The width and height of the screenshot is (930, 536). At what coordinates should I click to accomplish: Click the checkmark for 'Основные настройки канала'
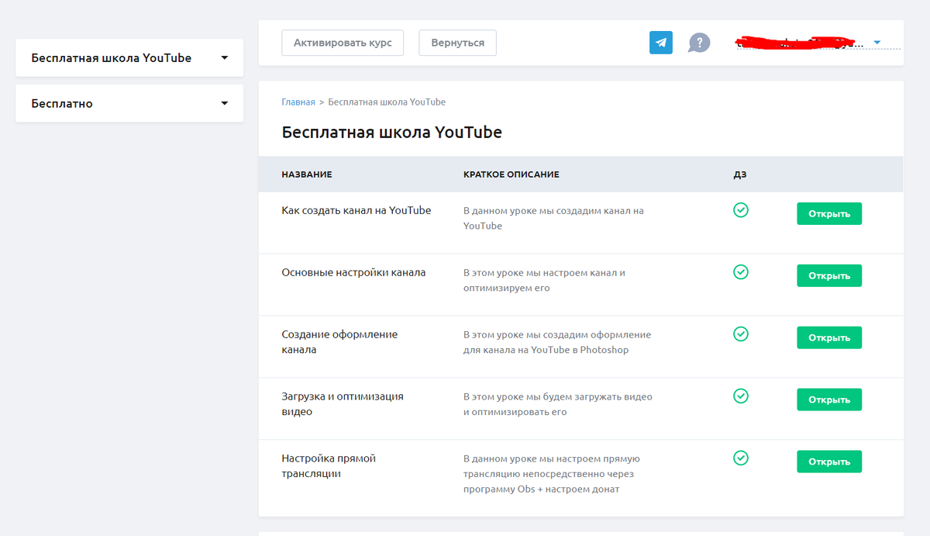(x=740, y=272)
